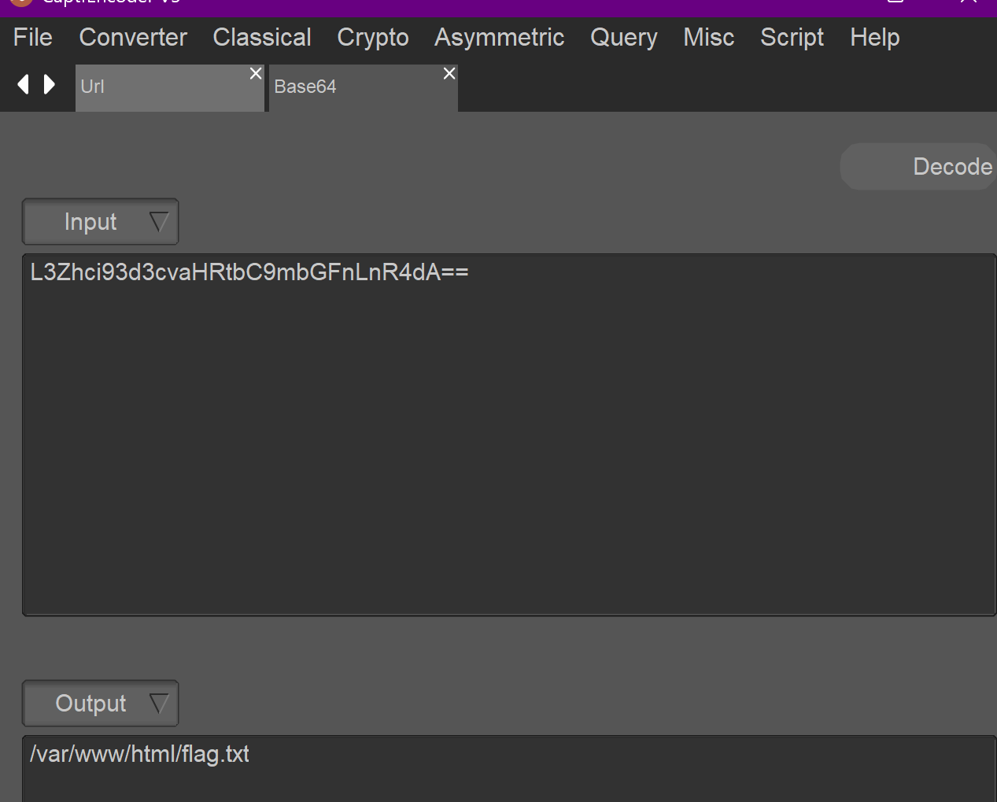Open the Crypto menu
This screenshot has width=997, height=802.
coord(373,38)
